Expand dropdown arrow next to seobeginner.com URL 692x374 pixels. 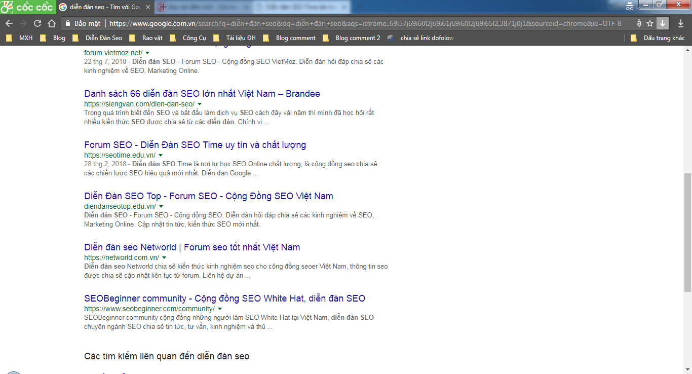click(220, 309)
